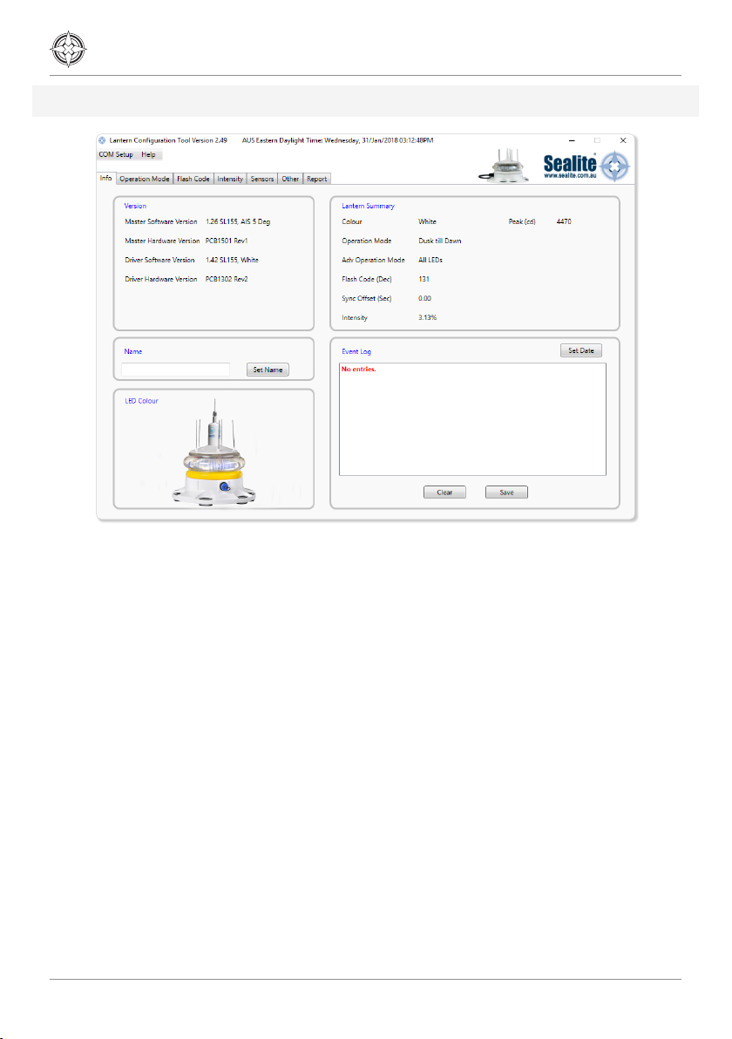732x1039 pixels.
Task: Click the Flash Code value '131'
Action: point(424,280)
